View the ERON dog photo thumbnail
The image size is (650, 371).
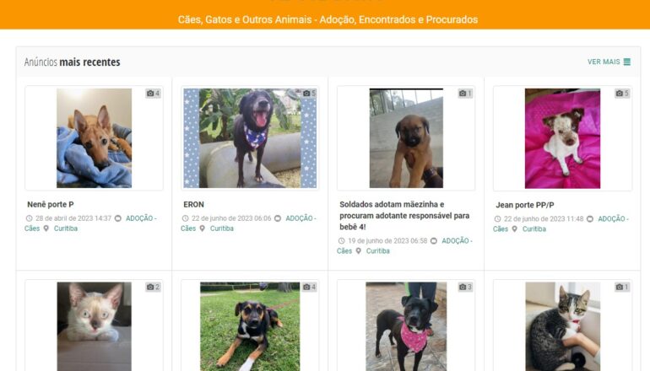point(250,138)
